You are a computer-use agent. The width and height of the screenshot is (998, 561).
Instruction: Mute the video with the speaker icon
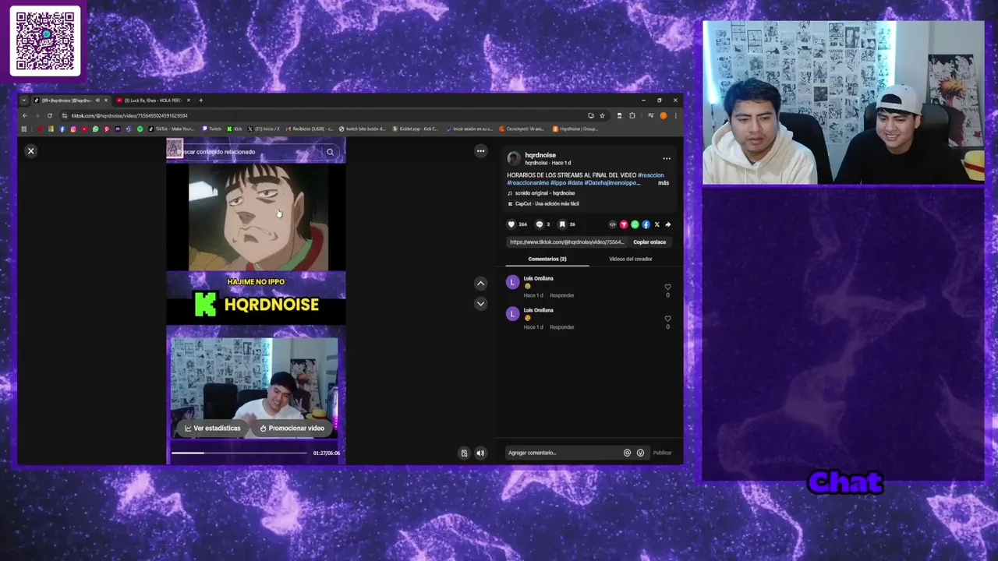(x=480, y=453)
